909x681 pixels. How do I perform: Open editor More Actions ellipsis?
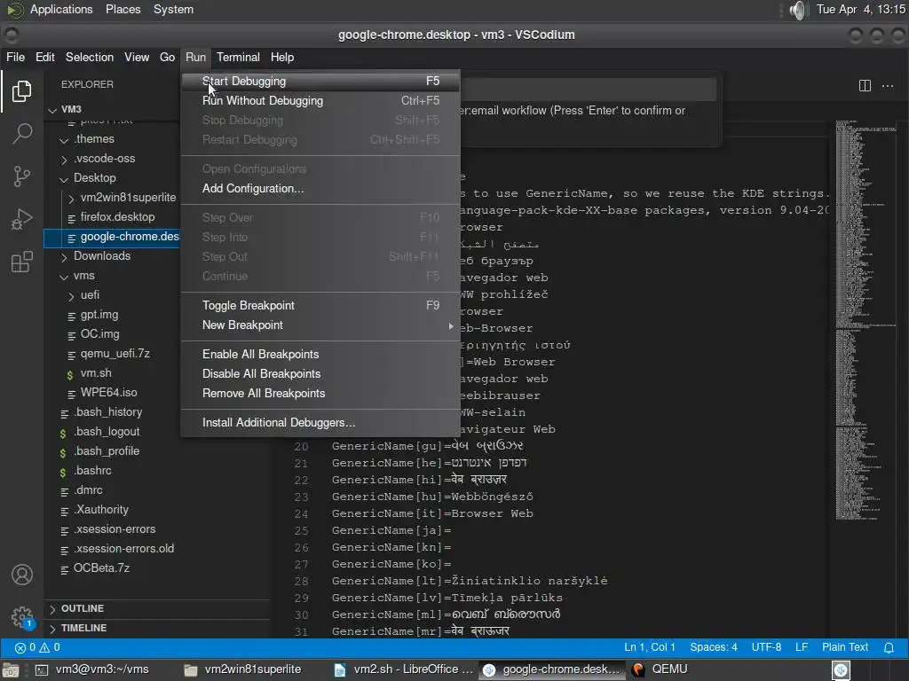click(x=888, y=86)
